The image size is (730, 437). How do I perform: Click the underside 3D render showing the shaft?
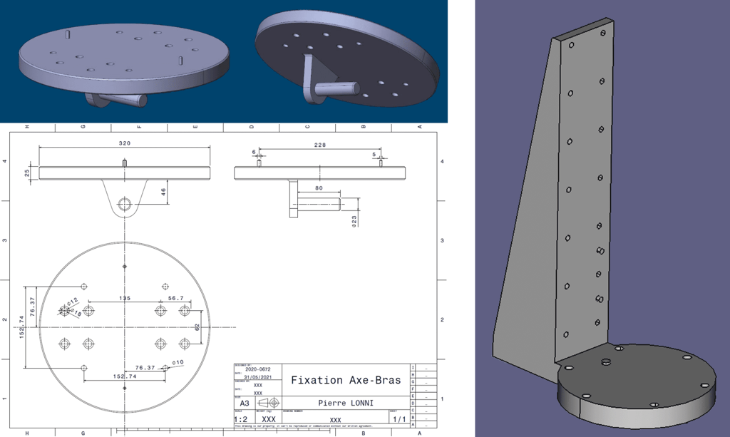pyautogui.click(x=347, y=58)
